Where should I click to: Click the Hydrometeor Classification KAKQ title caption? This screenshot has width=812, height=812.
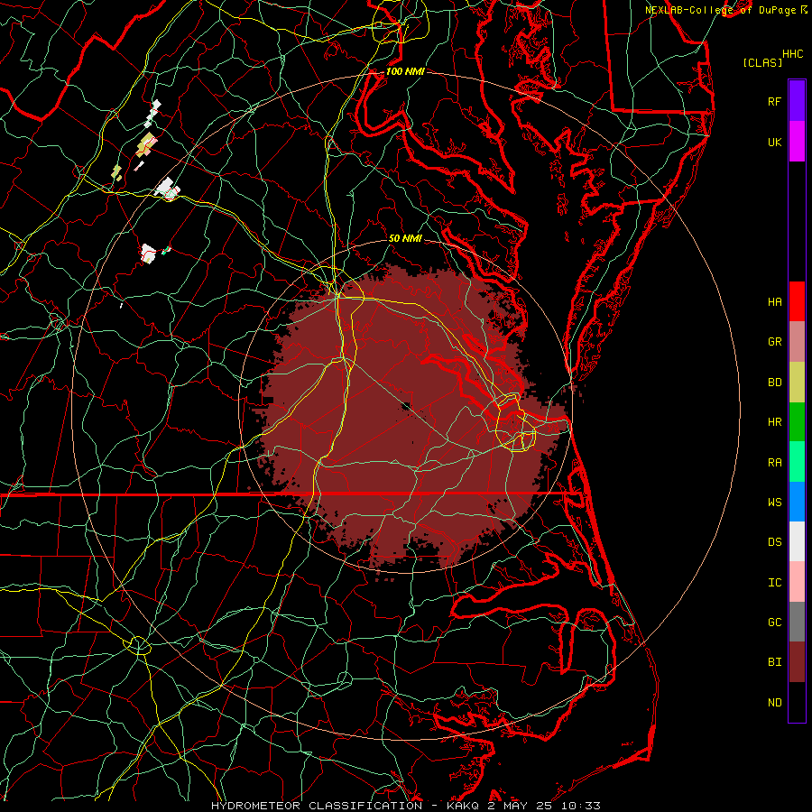(x=406, y=806)
